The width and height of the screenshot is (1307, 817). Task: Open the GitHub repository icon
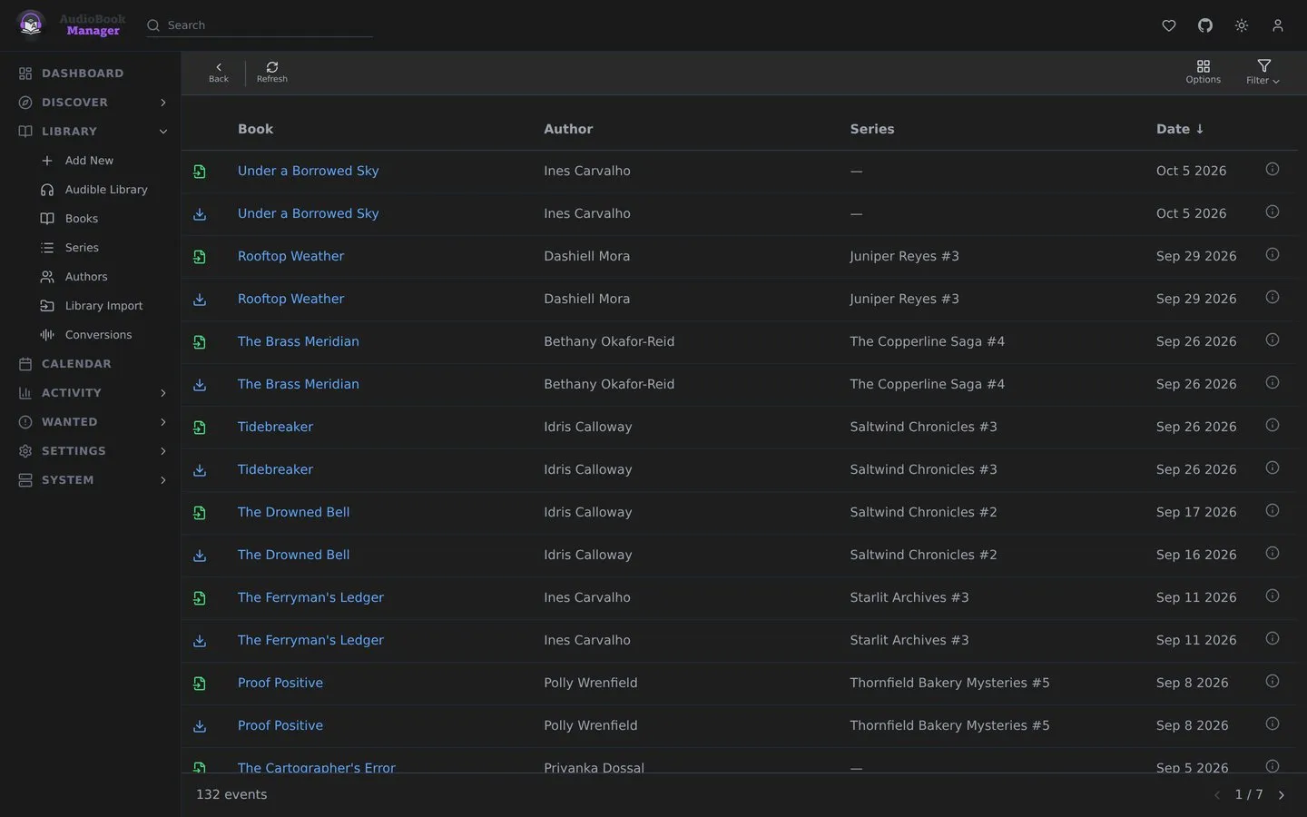point(1205,25)
